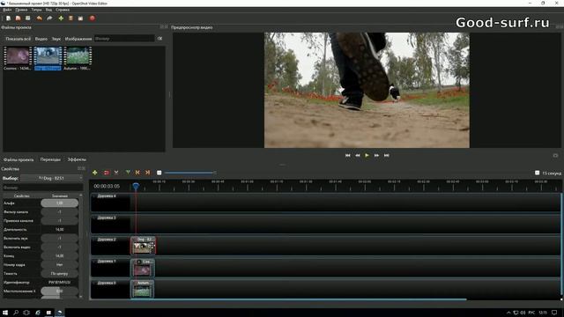Float the Файлы проекта dock panel

[x=162, y=27]
